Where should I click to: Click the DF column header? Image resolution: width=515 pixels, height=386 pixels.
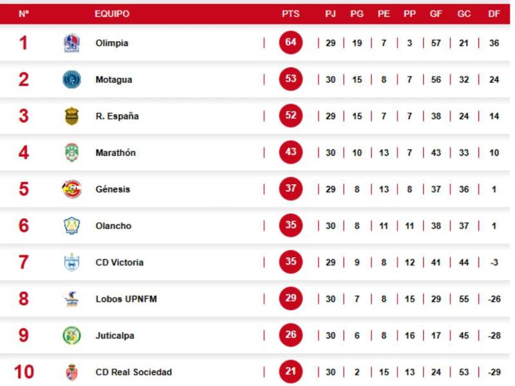pyautogui.click(x=494, y=14)
